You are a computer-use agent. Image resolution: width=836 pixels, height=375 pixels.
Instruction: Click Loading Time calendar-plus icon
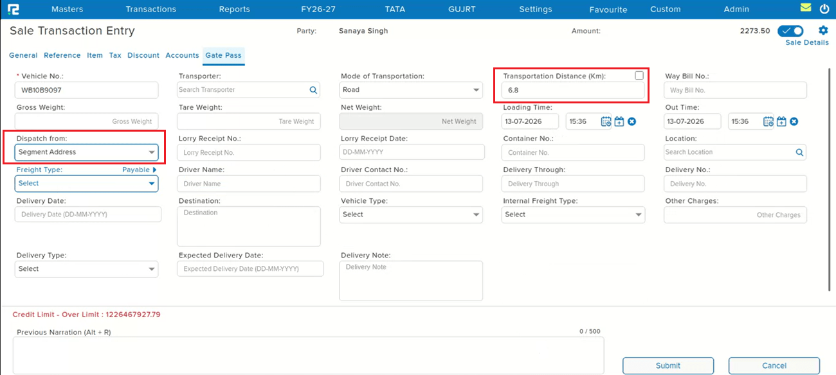pos(619,121)
